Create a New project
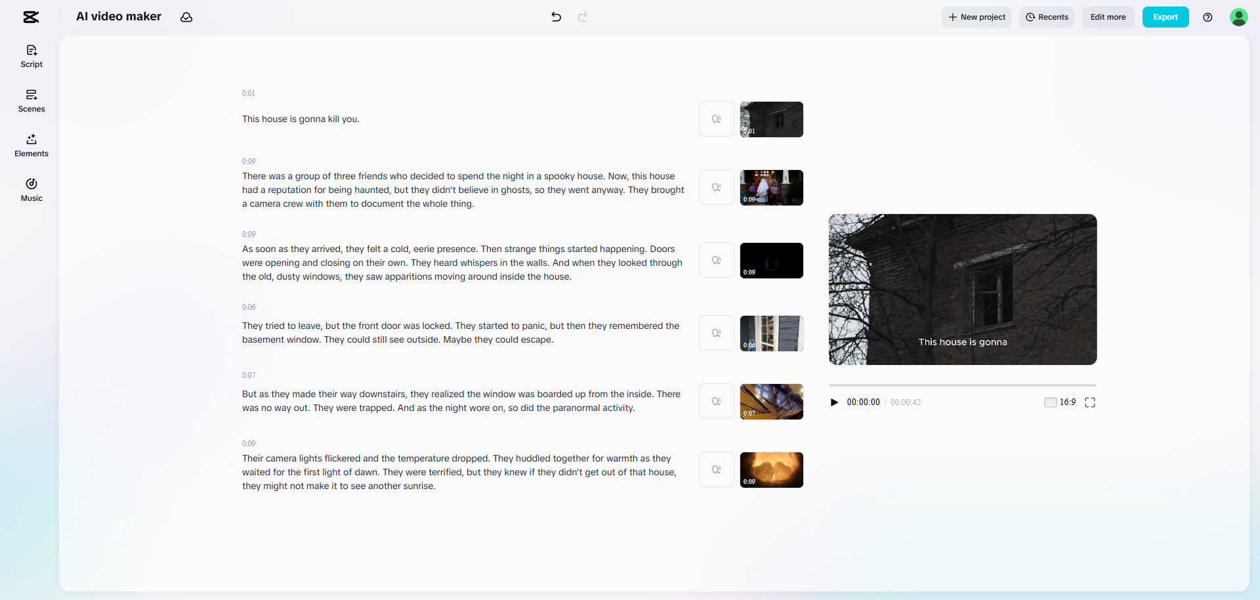This screenshot has width=1260, height=600. pyautogui.click(x=976, y=17)
